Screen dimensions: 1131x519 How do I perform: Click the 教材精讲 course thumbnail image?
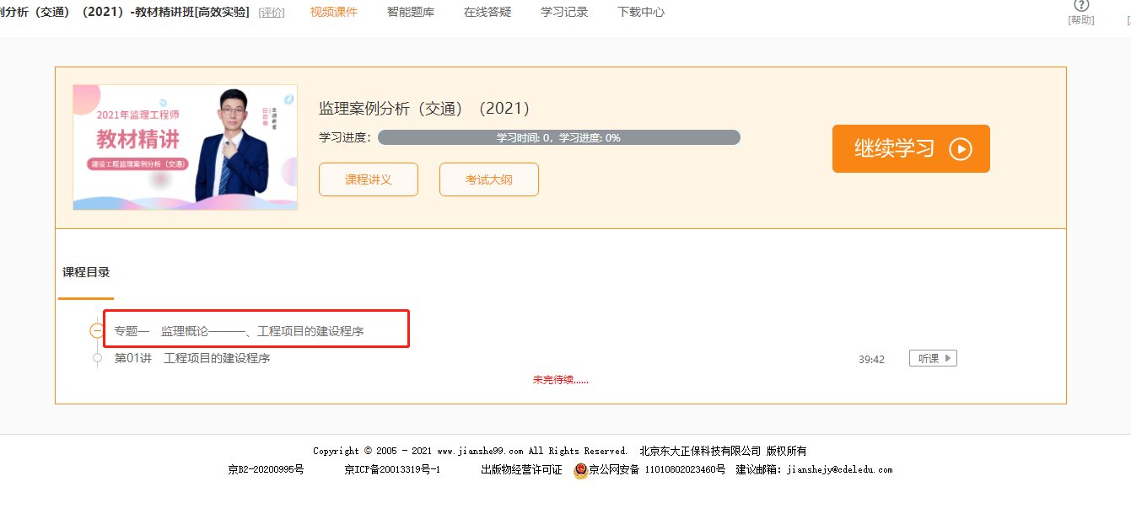(185, 147)
